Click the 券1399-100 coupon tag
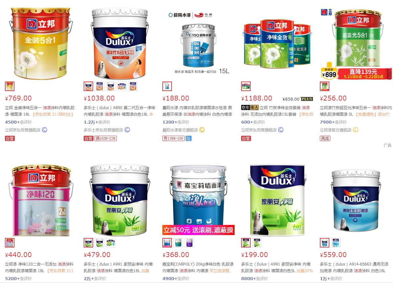 coord(174,138)
